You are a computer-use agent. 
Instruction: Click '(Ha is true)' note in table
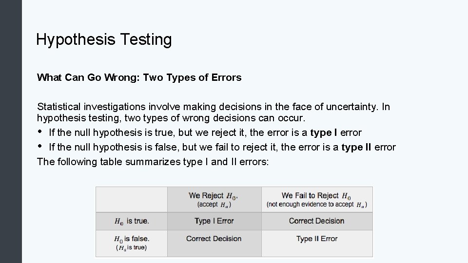pyautogui.click(x=132, y=247)
